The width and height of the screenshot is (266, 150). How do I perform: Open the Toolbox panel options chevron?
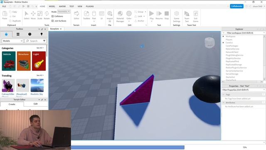click(x=39, y=29)
